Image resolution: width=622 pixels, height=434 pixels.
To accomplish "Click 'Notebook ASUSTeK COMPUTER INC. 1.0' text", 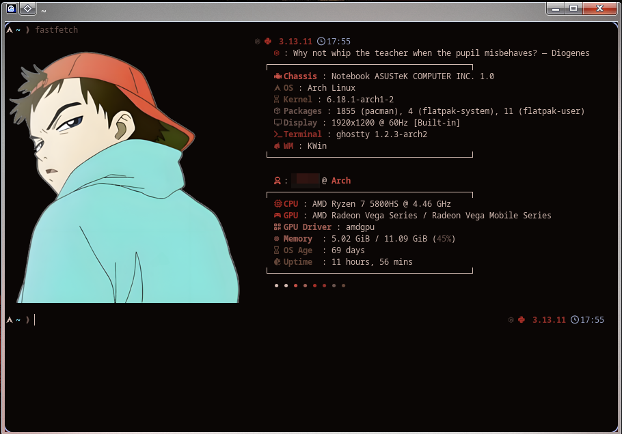I will click(413, 76).
